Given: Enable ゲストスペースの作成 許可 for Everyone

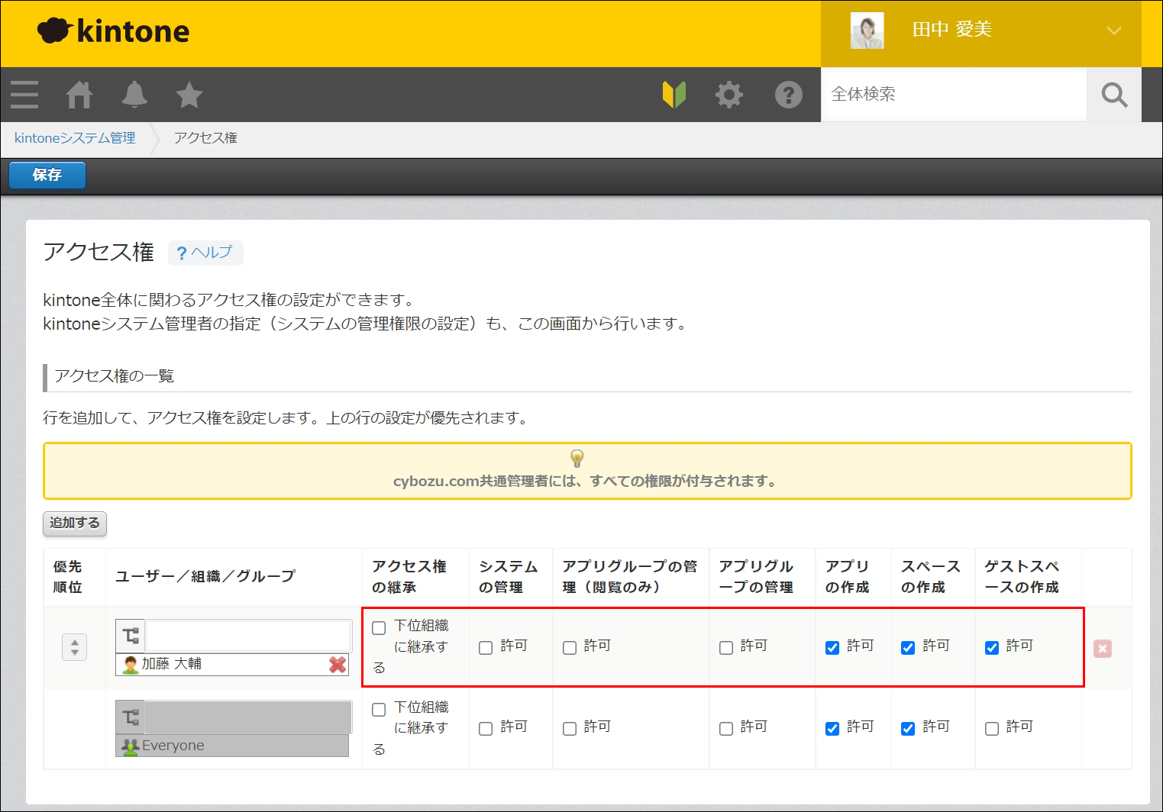Looking at the screenshot, I should 992,729.
